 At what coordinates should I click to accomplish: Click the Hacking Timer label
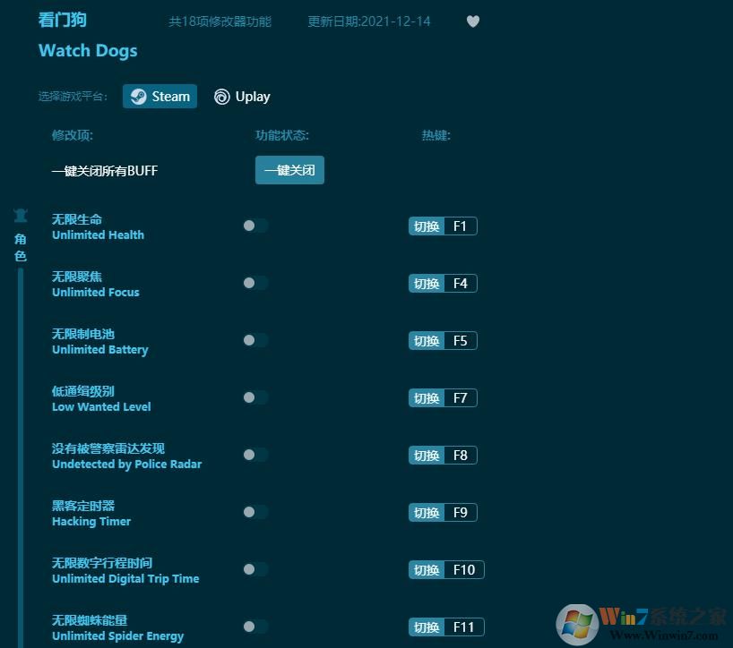coord(91,522)
